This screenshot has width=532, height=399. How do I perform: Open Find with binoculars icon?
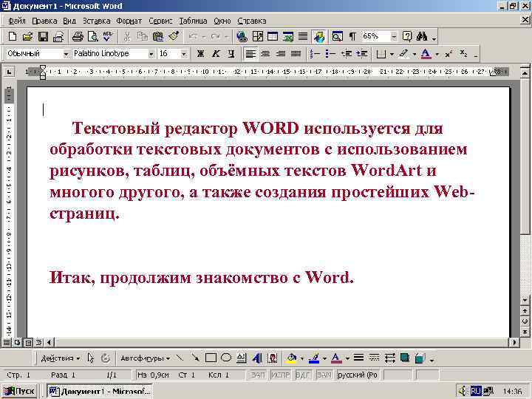pos(422,36)
